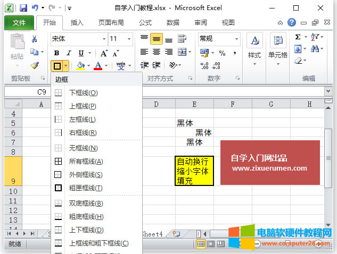
Task: Choose 外侧框线(S) outside borders option
Action: 97,175
